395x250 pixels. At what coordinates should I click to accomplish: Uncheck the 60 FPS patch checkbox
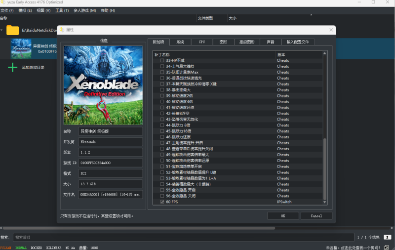[162, 202]
